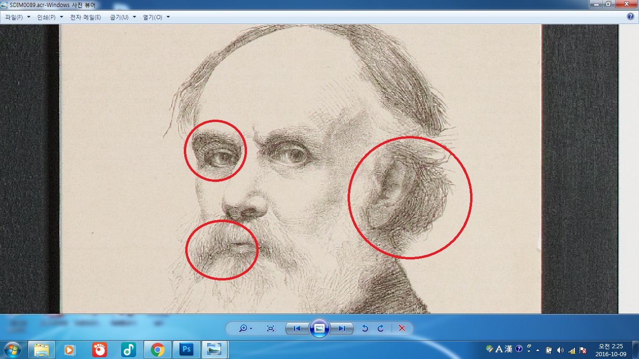Click the displayed portrait engraving image
Image resolution: width=639 pixels, height=359 pixels.
coord(301,169)
